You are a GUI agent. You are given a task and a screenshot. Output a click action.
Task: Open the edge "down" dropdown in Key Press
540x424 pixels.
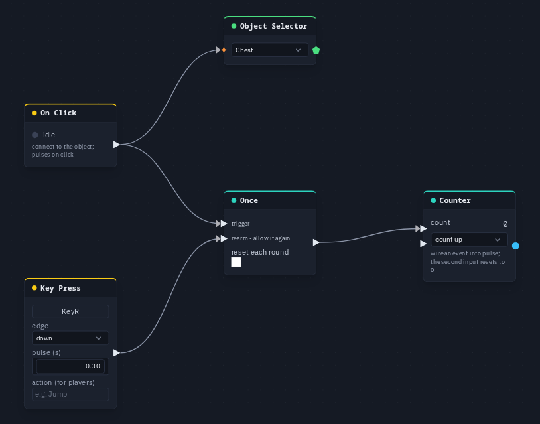(x=70, y=338)
